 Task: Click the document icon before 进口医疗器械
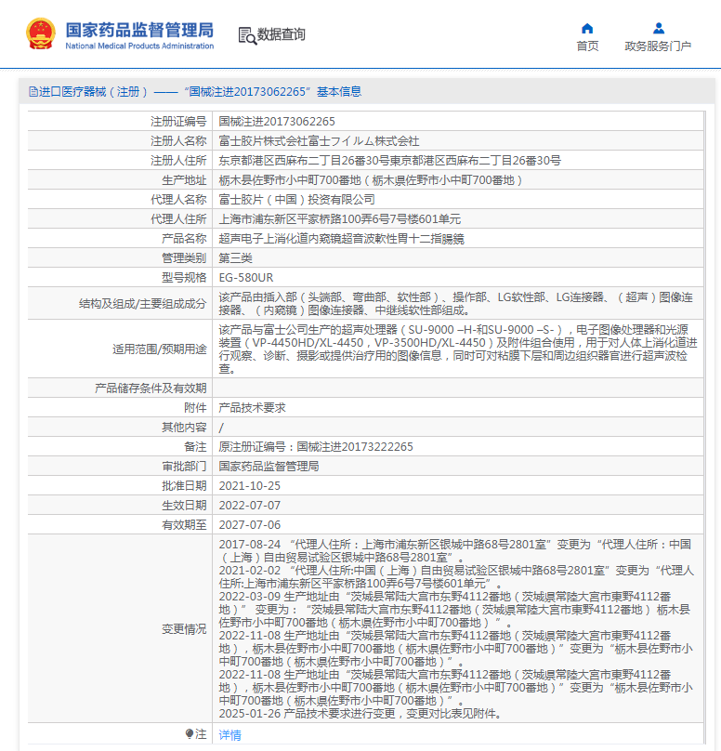tap(33, 91)
